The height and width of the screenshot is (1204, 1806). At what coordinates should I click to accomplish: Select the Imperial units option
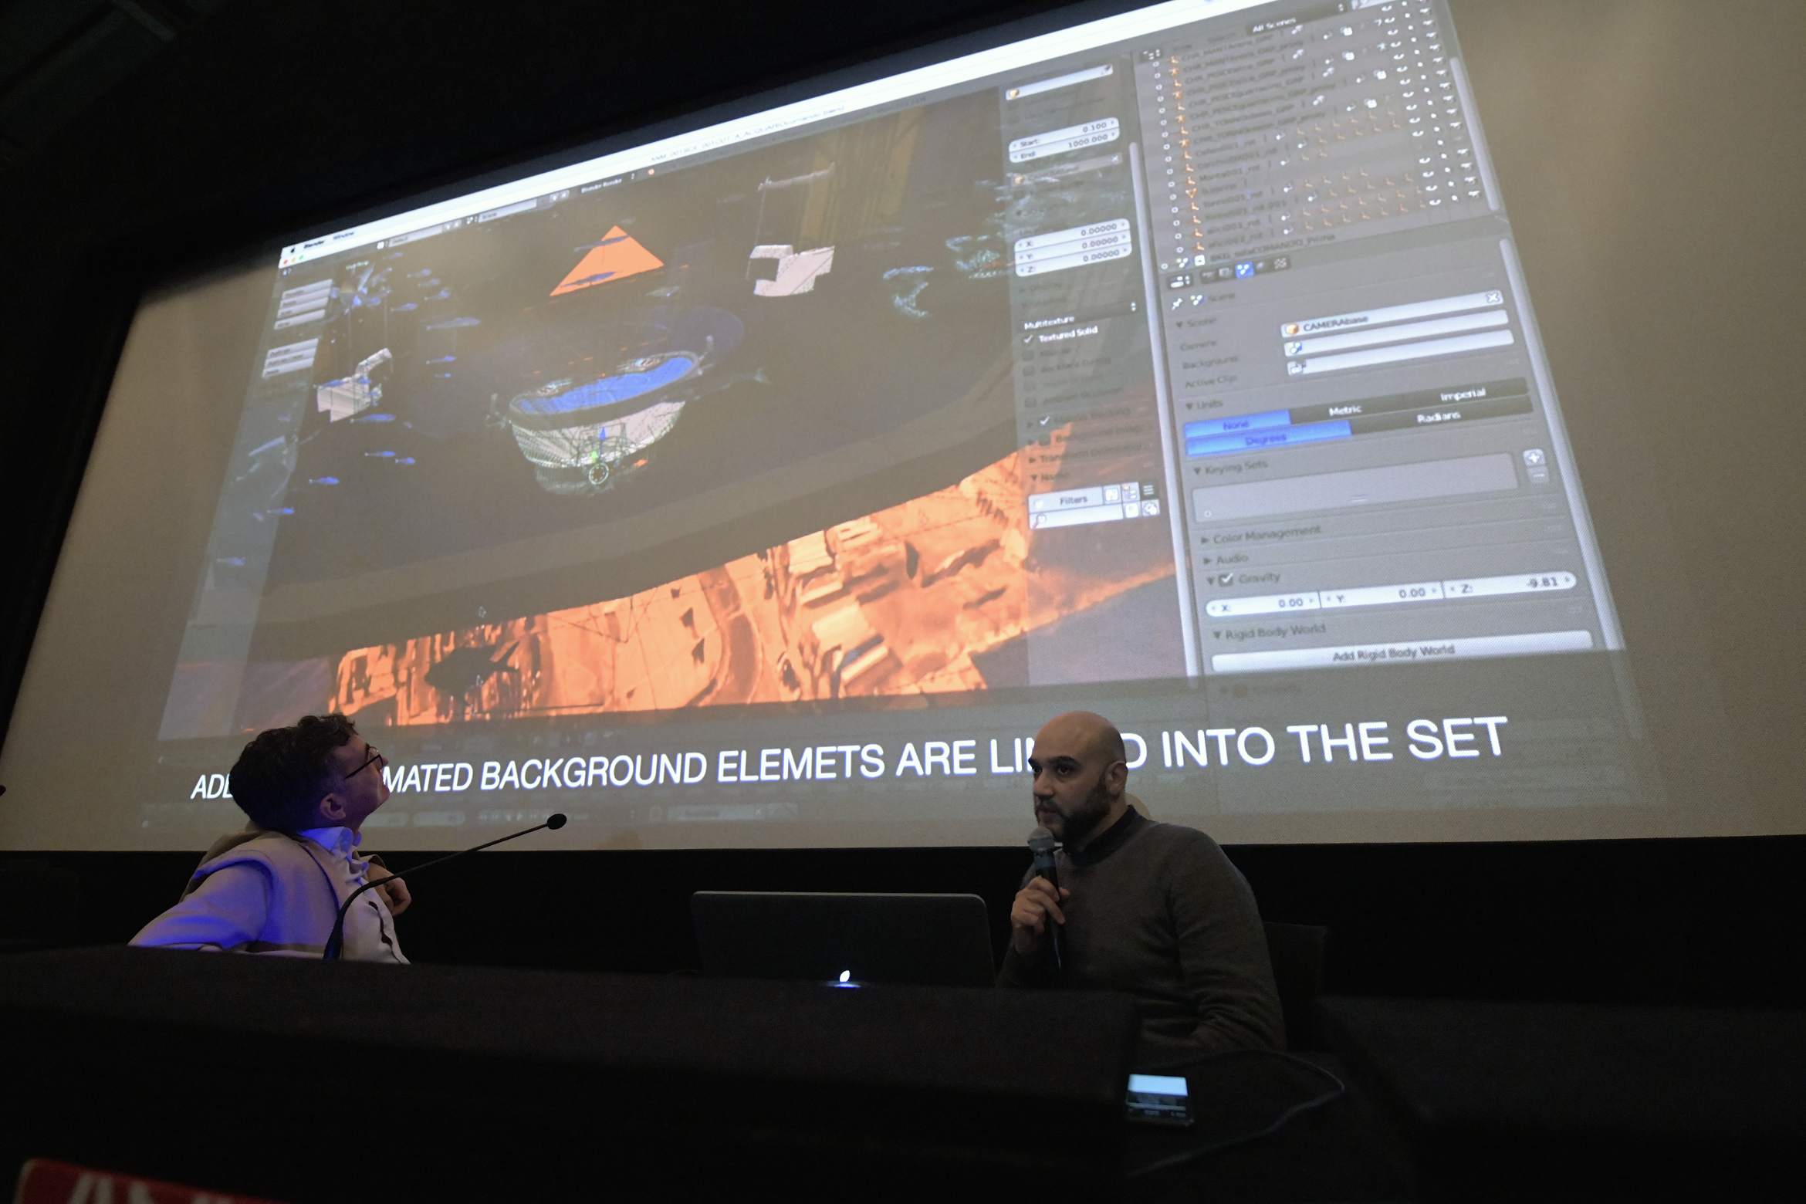click(1463, 394)
